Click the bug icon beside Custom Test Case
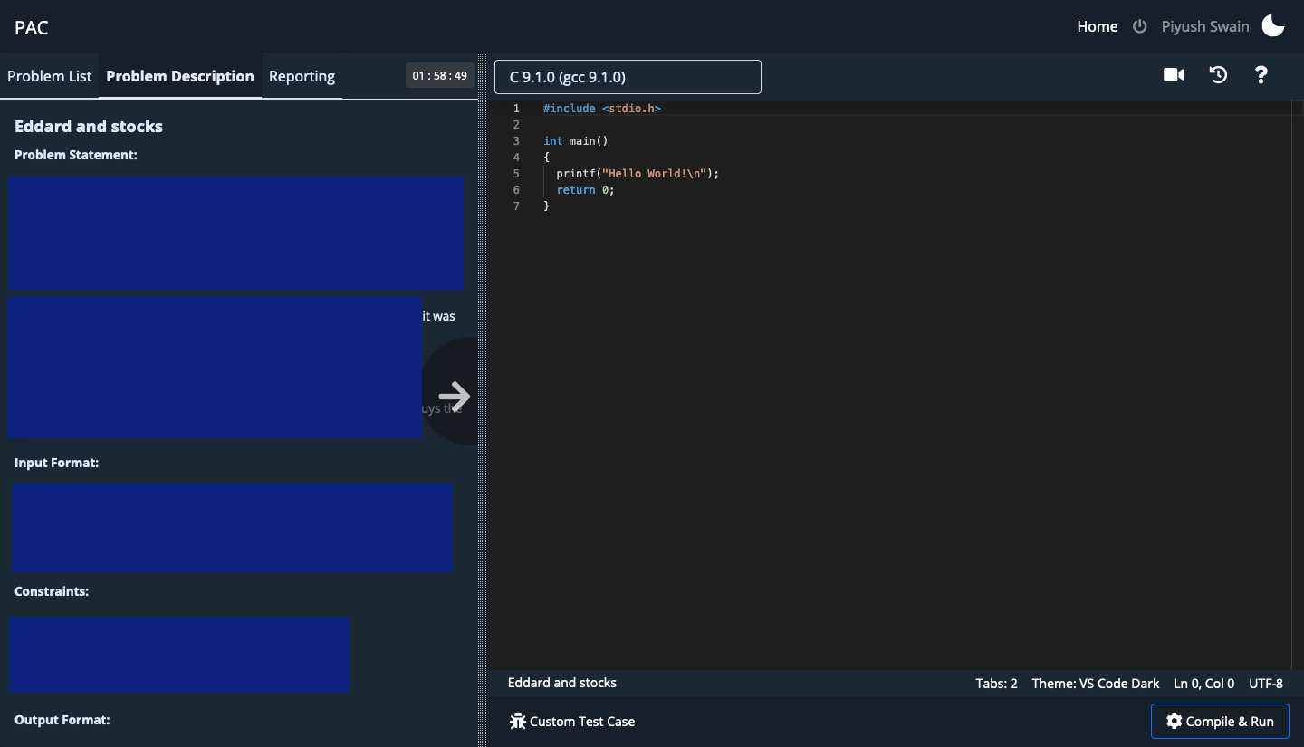 [x=518, y=721]
